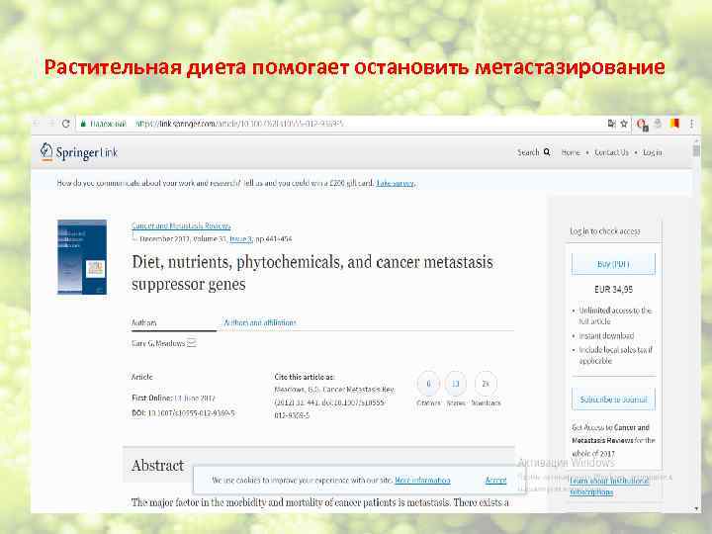The width and height of the screenshot is (712, 534).
Task: Open the Home link in header
Action: click(x=571, y=152)
